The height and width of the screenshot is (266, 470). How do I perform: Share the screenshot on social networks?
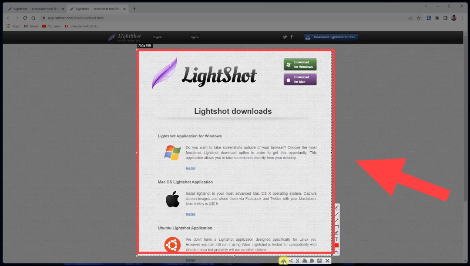click(x=290, y=261)
